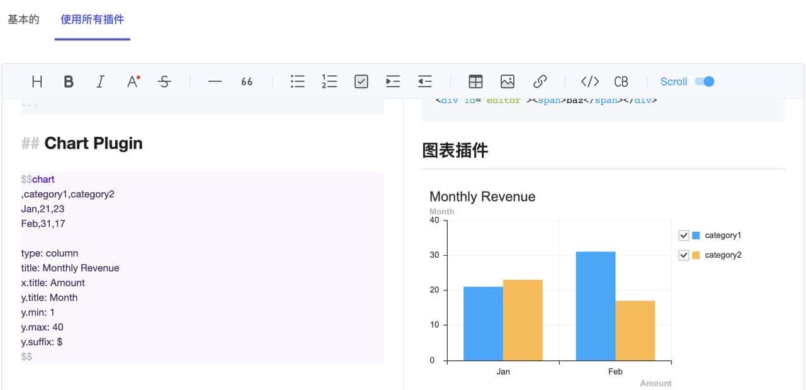Image resolution: width=806 pixels, height=390 pixels.
Task: Open the font color tool
Action: (x=132, y=81)
